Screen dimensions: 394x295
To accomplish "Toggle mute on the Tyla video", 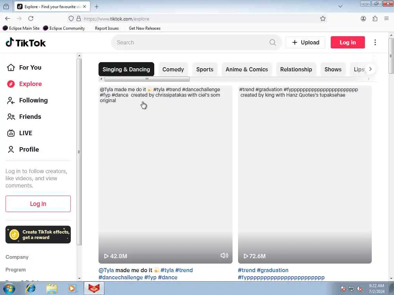I will (224, 255).
